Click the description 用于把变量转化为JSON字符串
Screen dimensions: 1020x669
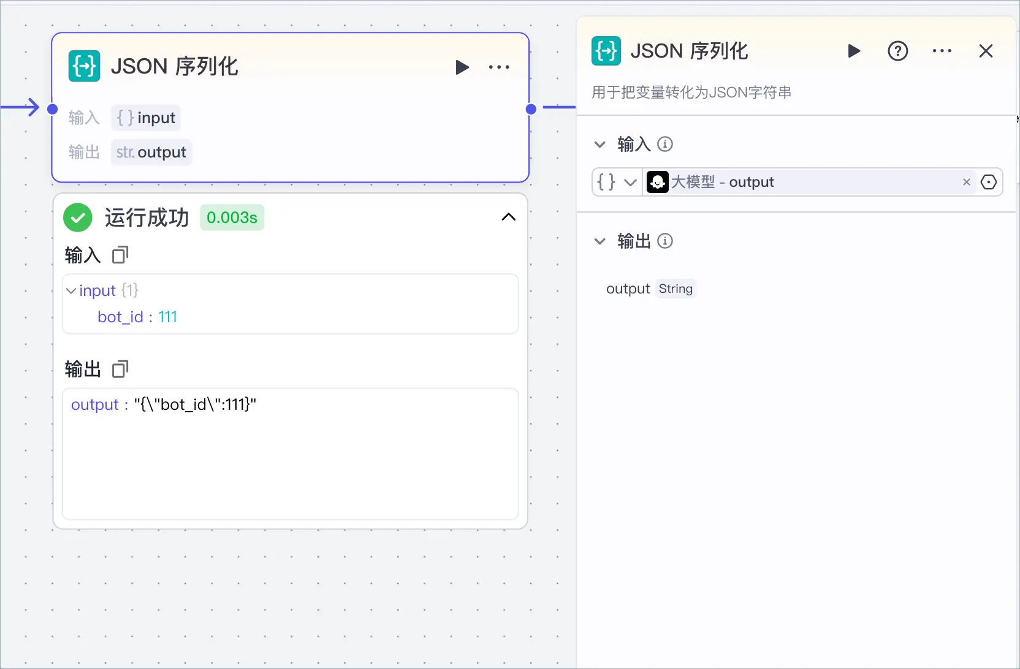[x=691, y=93]
